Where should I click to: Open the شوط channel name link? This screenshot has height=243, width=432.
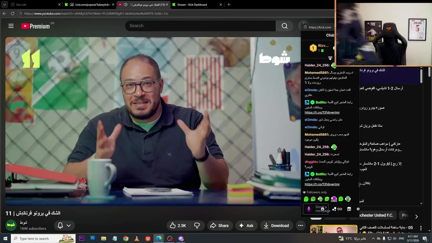pos(24,222)
